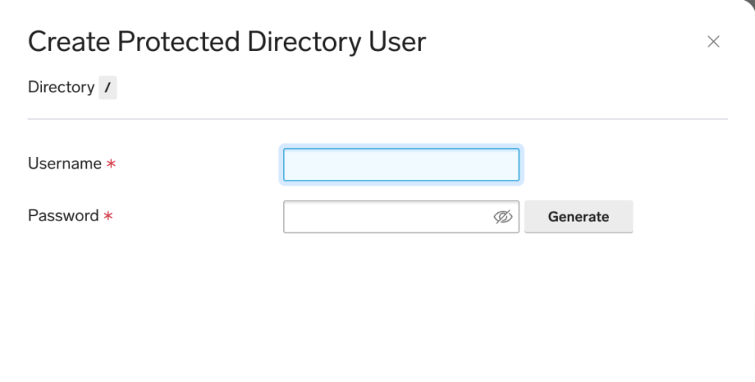Click the red asterisk beside Username
Screen dimensions: 755x382
tap(111, 164)
